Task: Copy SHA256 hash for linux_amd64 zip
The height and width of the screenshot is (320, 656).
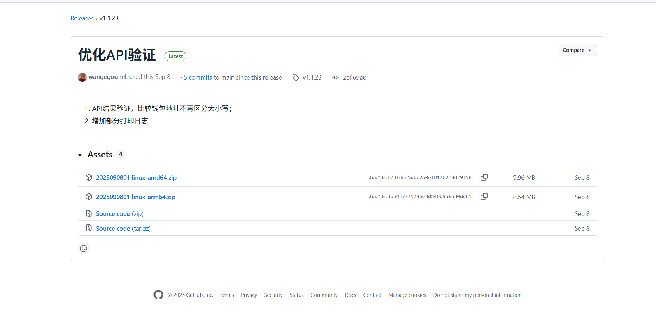Action: pos(484,177)
